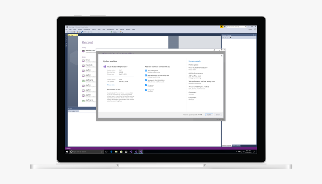Switch to the Team Explorer tab

[x=236, y=145]
